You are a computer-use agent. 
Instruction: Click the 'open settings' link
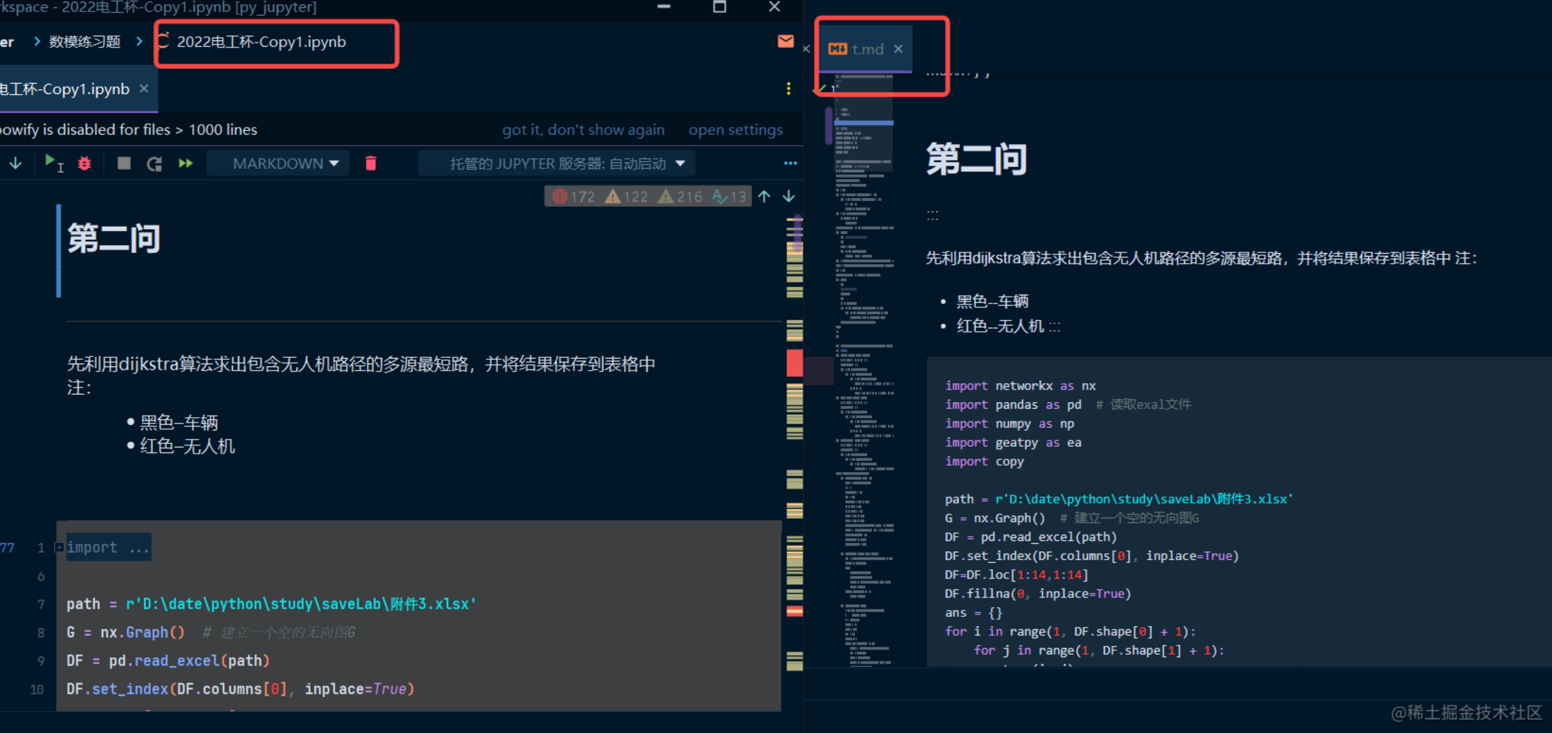pyautogui.click(x=735, y=129)
